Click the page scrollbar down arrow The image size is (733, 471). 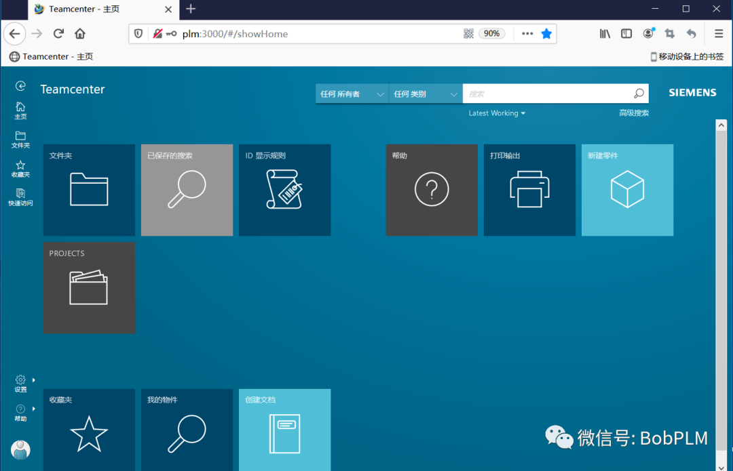(721, 467)
